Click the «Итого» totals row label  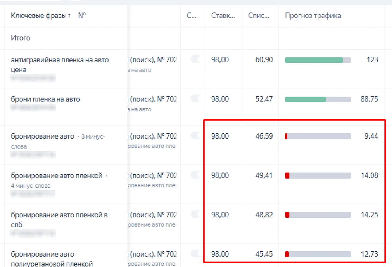click(21, 38)
